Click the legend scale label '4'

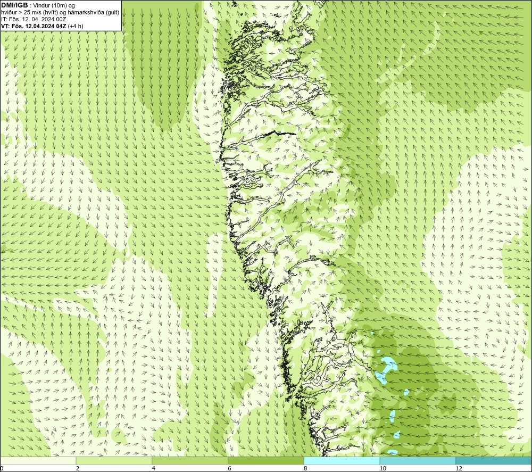point(154,468)
